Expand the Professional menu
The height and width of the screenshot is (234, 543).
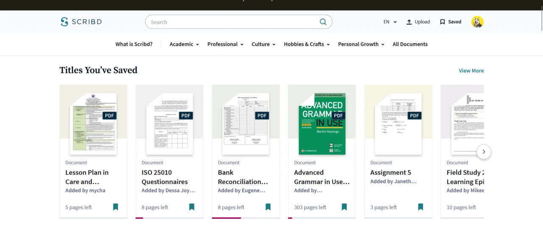[225, 44]
